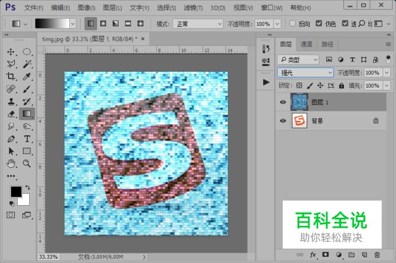
Task: Close the timg.jpg document tab
Action: click(143, 39)
